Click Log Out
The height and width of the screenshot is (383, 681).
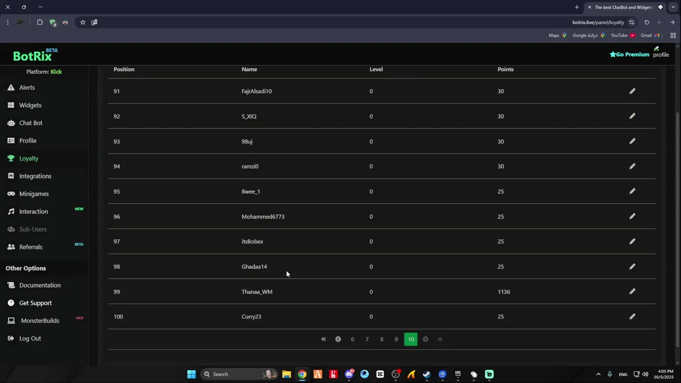pos(30,338)
